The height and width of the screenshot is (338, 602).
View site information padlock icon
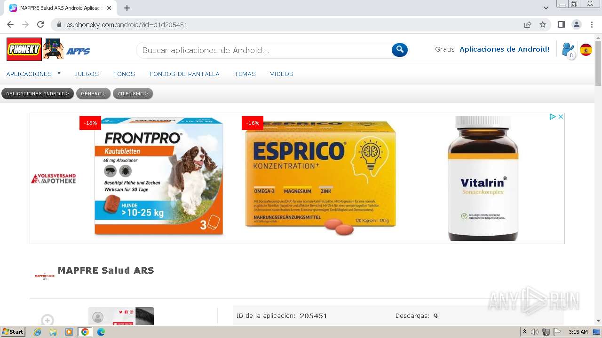pyautogui.click(x=59, y=24)
